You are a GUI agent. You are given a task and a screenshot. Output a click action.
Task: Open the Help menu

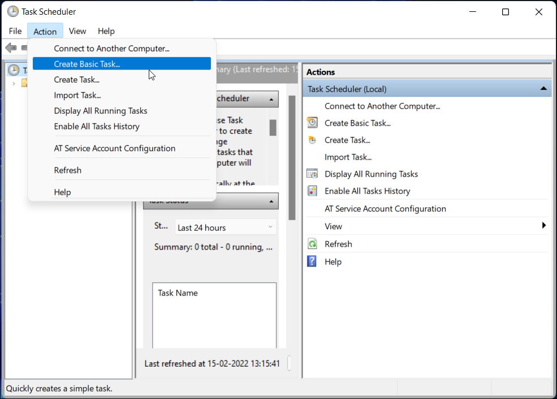tap(106, 31)
